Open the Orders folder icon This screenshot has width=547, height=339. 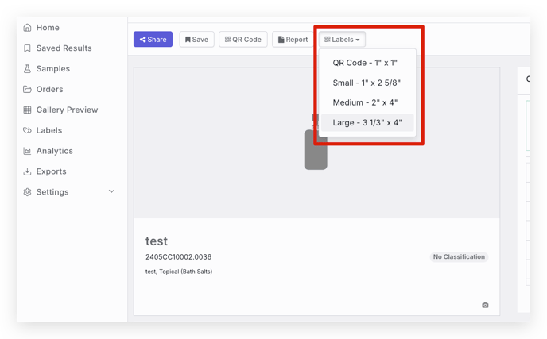click(27, 89)
